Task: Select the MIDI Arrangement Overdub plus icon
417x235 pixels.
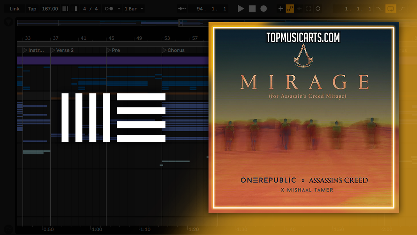Action: [x=281, y=9]
